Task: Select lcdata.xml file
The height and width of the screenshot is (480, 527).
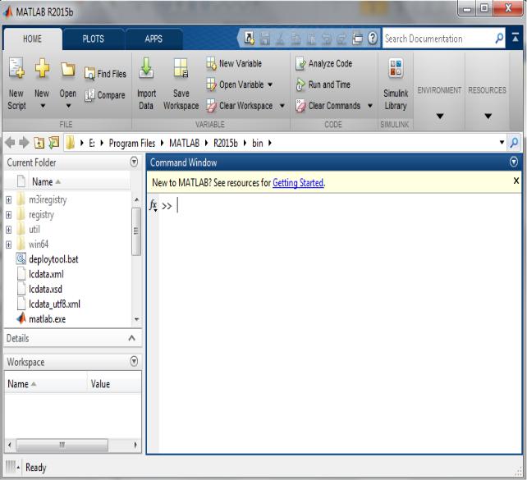Action: [46, 274]
